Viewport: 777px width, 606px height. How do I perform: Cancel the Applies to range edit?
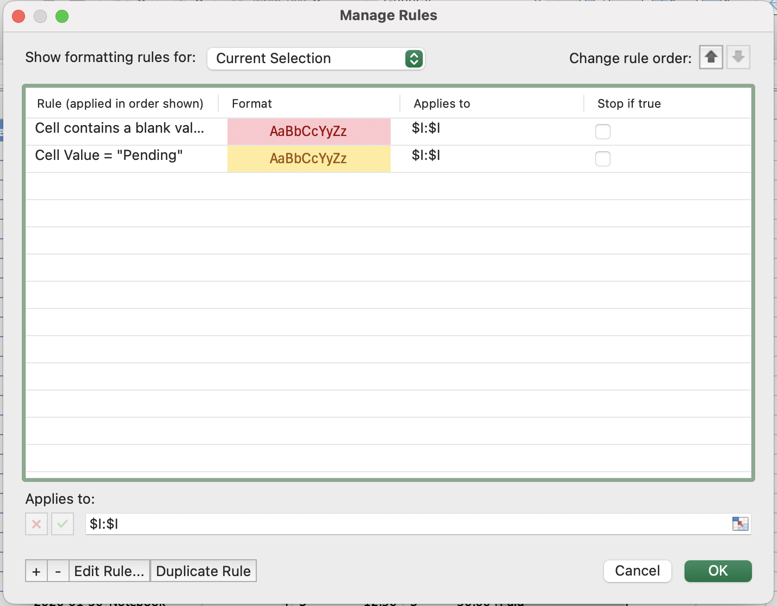pos(36,524)
